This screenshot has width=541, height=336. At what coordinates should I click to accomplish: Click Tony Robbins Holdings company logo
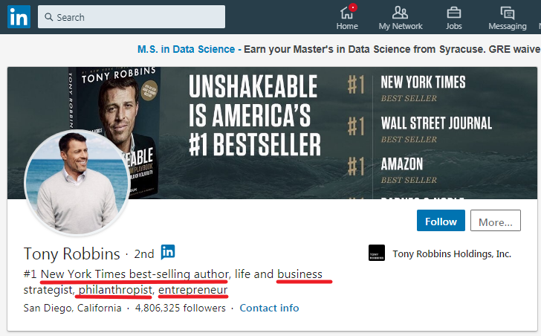click(x=377, y=253)
